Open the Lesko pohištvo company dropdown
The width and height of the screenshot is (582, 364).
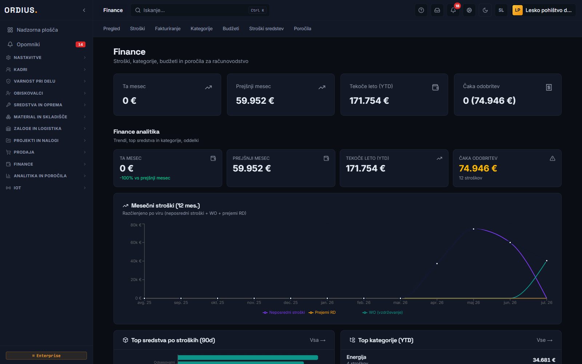tap(543, 10)
